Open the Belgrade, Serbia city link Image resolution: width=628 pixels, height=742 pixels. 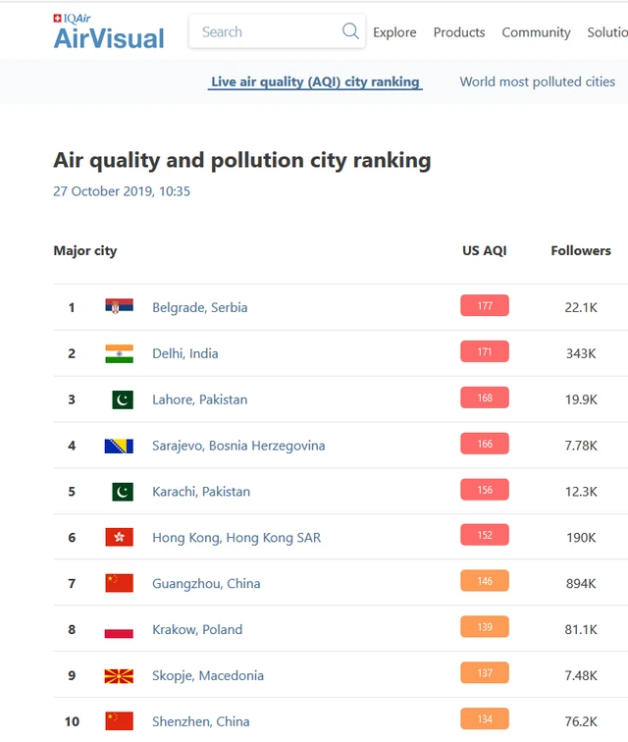(199, 307)
